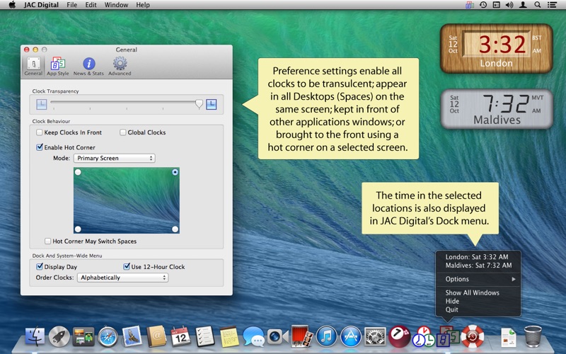The width and height of the screenshot is (566, 354).
Task: Click the wooden London clock widget
Action: (x=497, y=48)
